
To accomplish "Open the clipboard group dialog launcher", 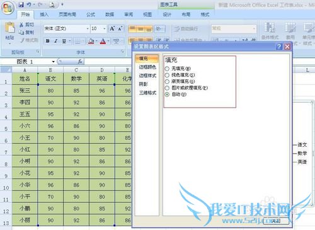I will [x=38, y=52].
